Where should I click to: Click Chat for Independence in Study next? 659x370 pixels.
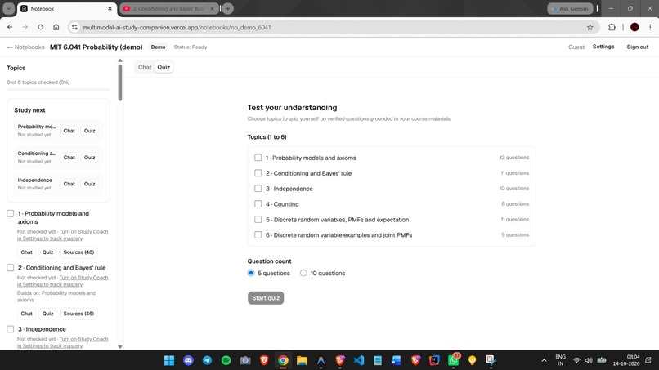point(69,184)
